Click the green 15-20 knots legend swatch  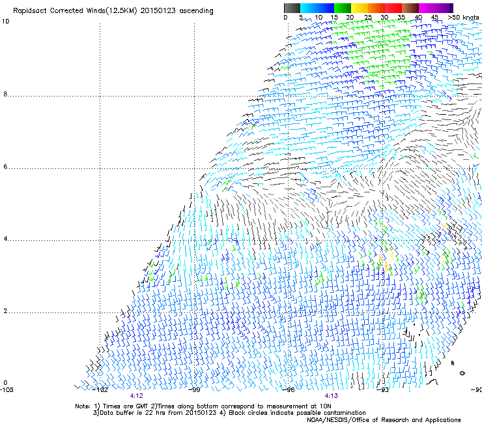(343, 8)
